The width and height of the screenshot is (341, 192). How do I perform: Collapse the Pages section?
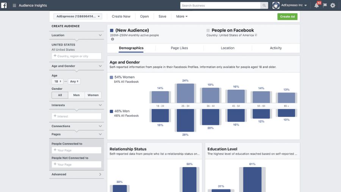coord(100,134)
